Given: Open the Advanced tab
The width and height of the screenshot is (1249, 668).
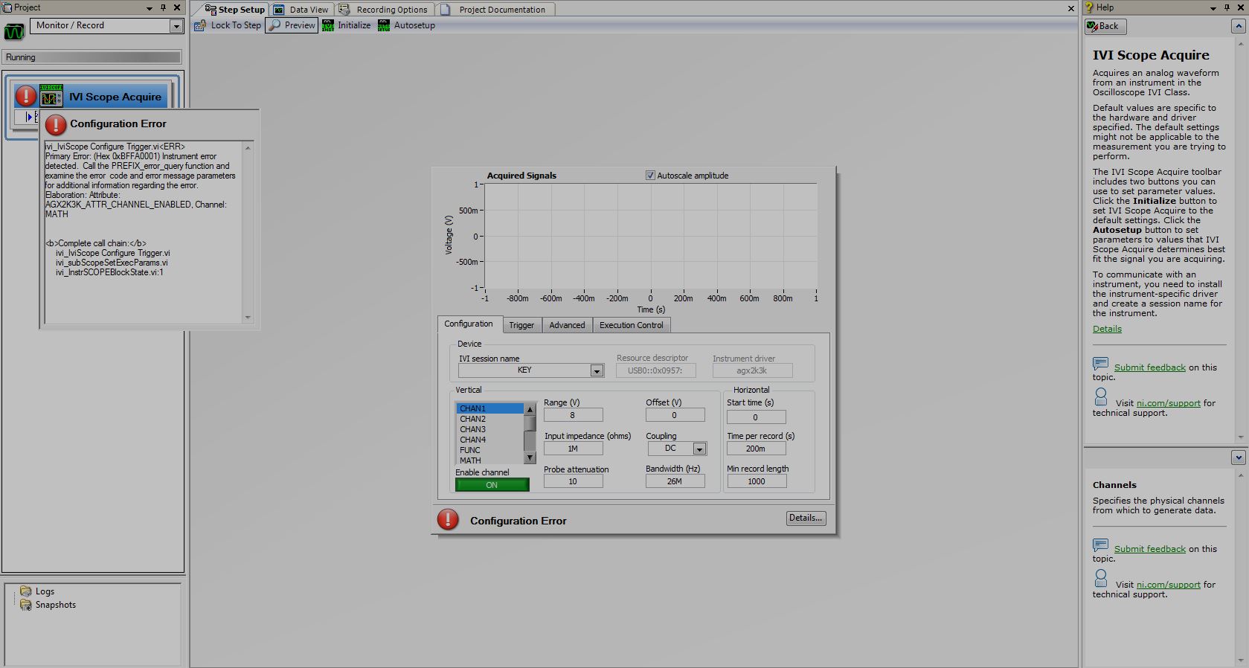Looking at the screenshot, I should click(x=567, y=325).
